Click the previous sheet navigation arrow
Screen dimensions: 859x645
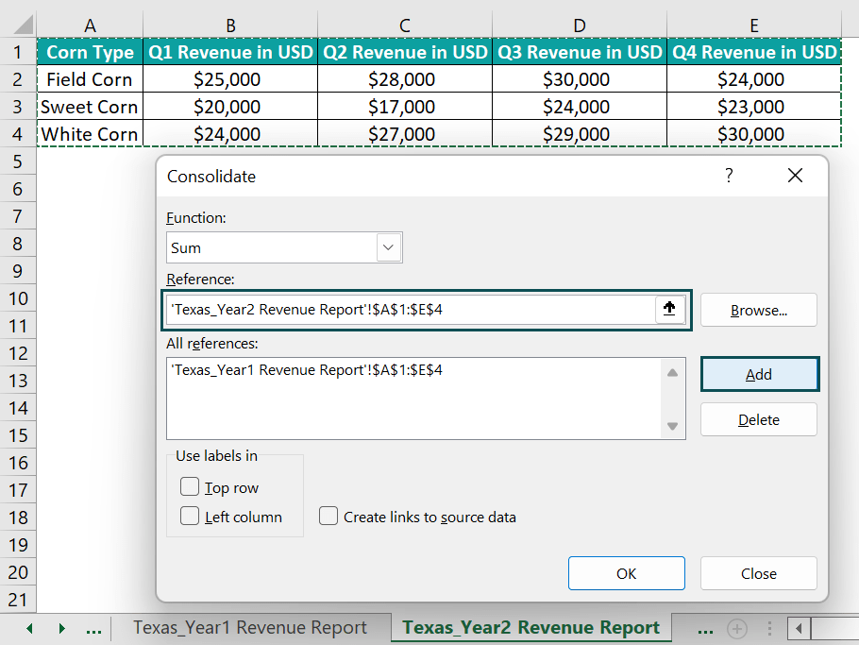(29, 628)
